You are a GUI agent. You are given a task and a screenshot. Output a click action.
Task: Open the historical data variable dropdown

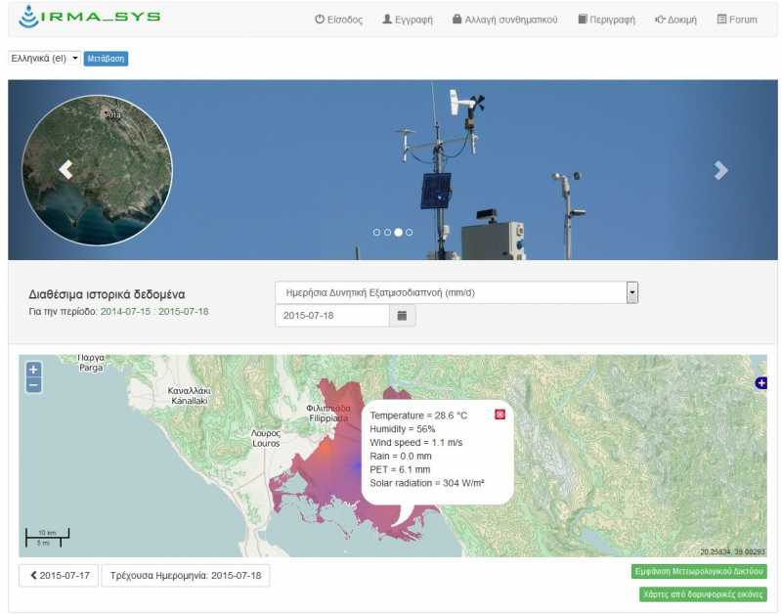pyautogui.click(x=456, y=292)
